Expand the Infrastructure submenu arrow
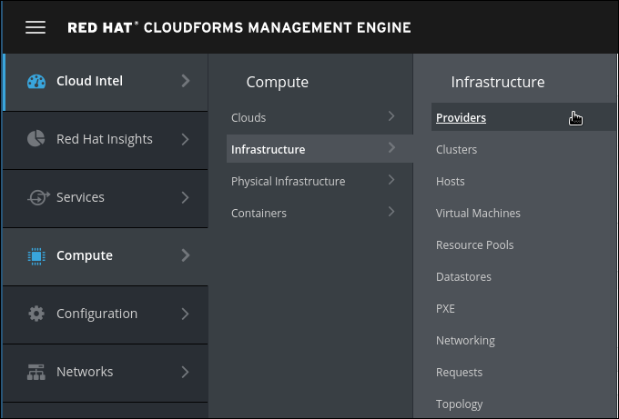Viewport: 619px width, 419px height. (x=391, y=148)
